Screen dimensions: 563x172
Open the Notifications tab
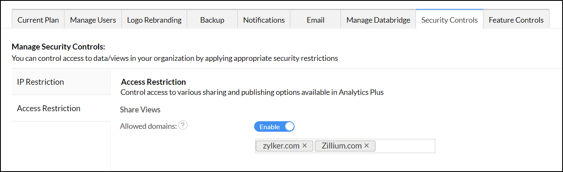tap(264, 20)
